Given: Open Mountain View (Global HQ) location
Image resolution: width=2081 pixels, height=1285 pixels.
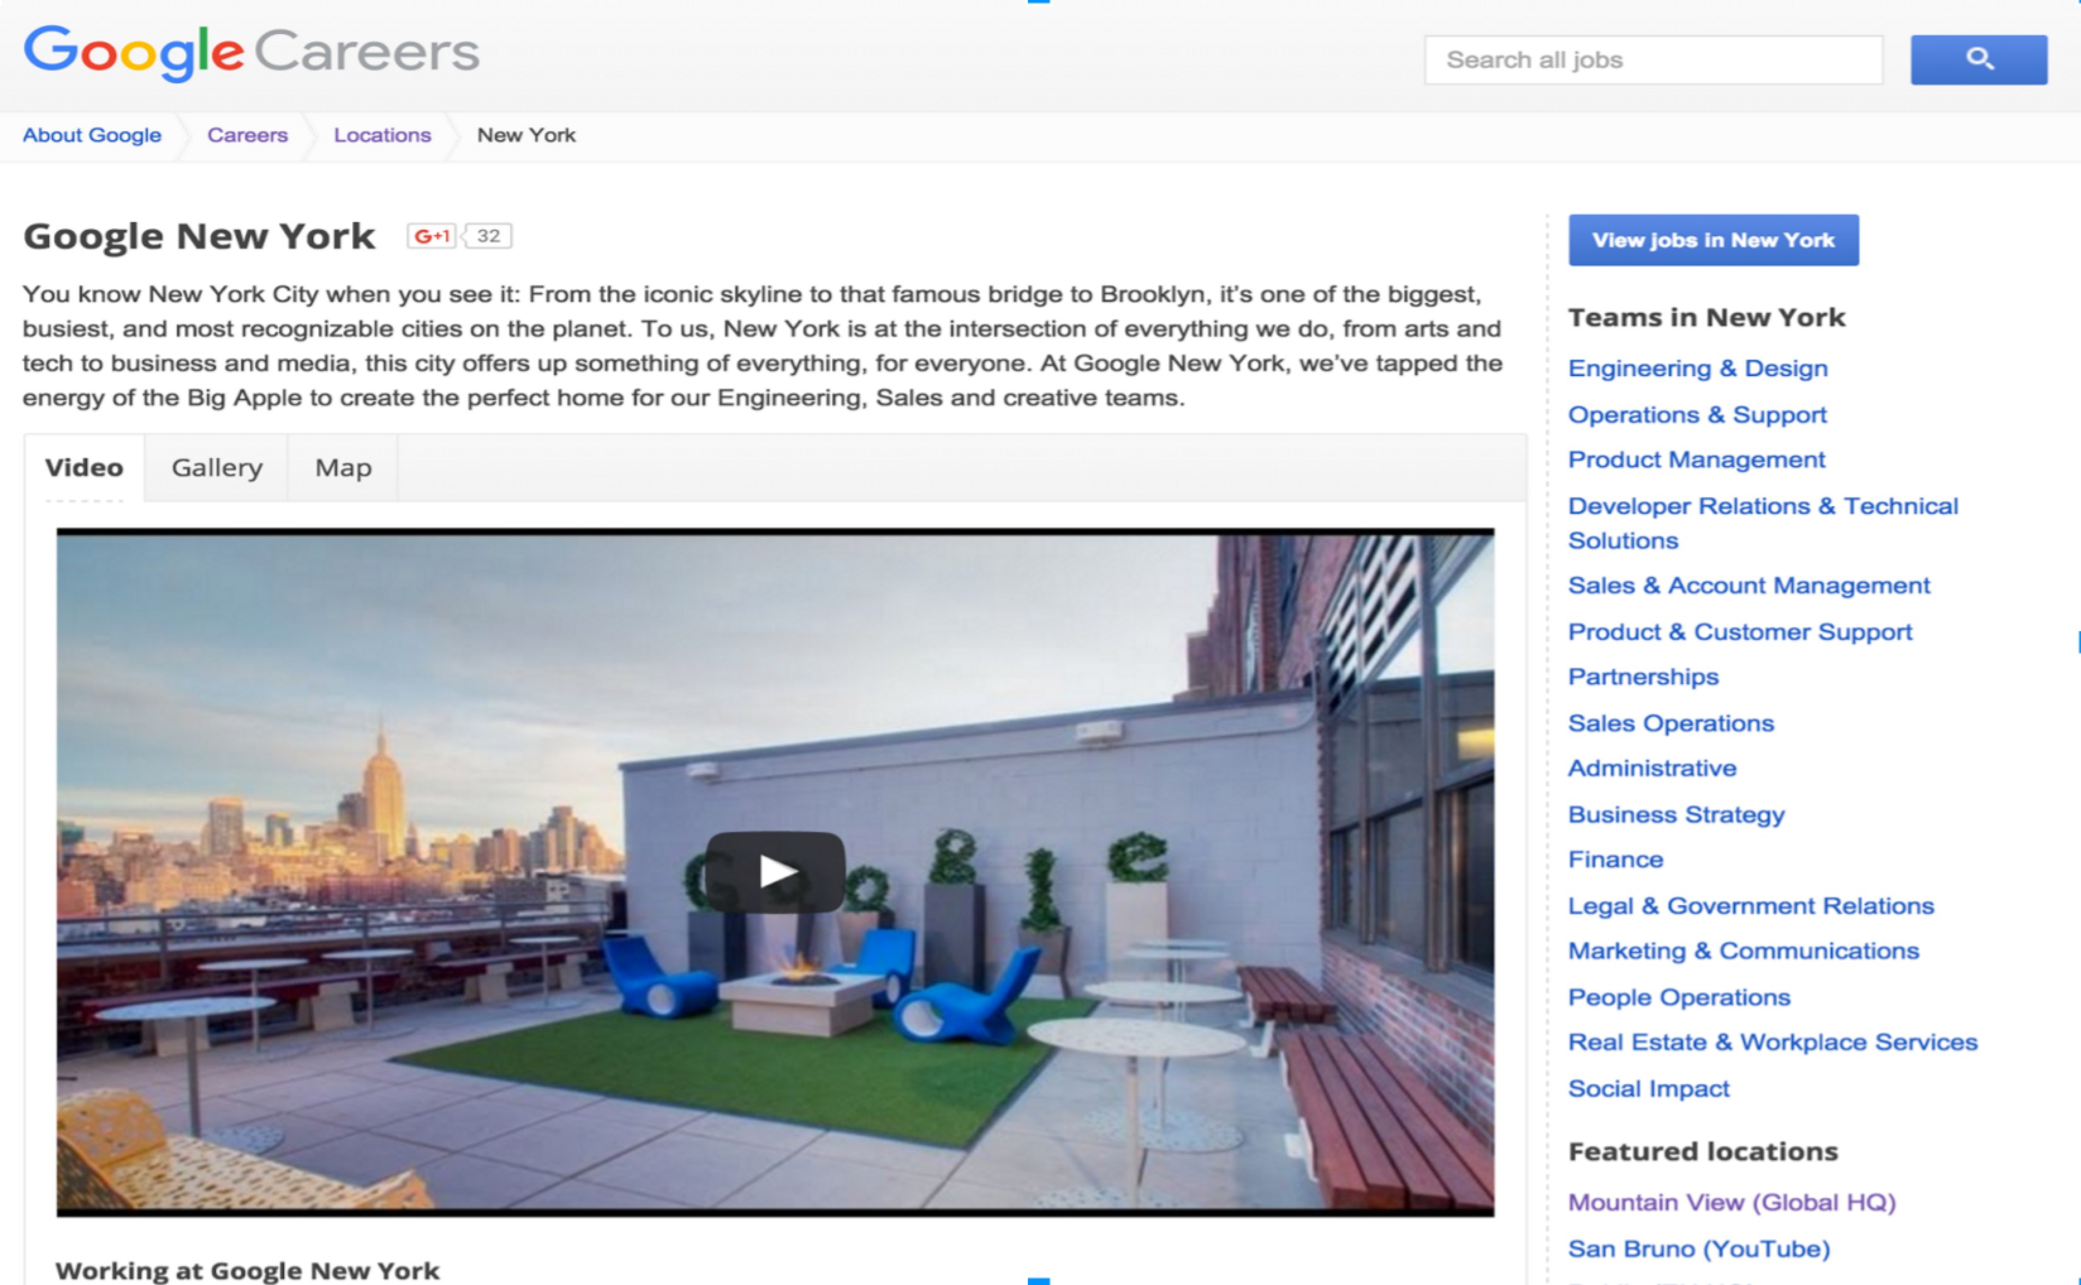Looking at the screenshot, I should [1732, 1202].
